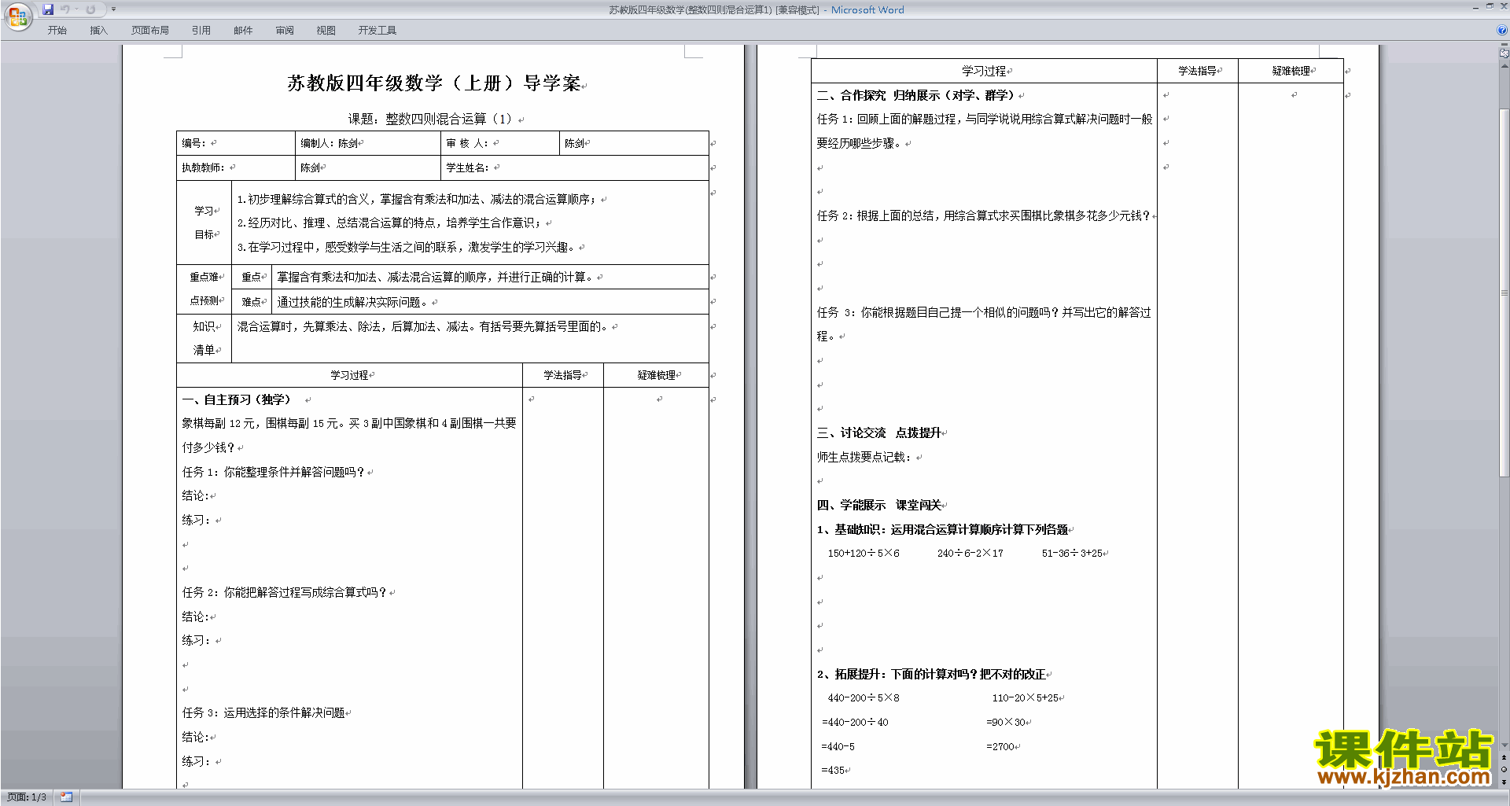The width and height of the screenshot is (1510, 806).
Task: Open the Customize Quick Access Toolbar dropdown
Action: coord(113,9)
